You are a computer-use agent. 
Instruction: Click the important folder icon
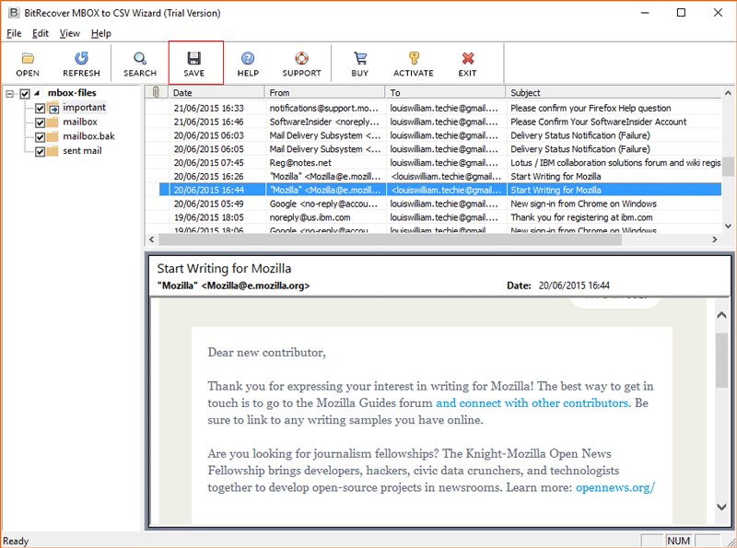(53, 108)
